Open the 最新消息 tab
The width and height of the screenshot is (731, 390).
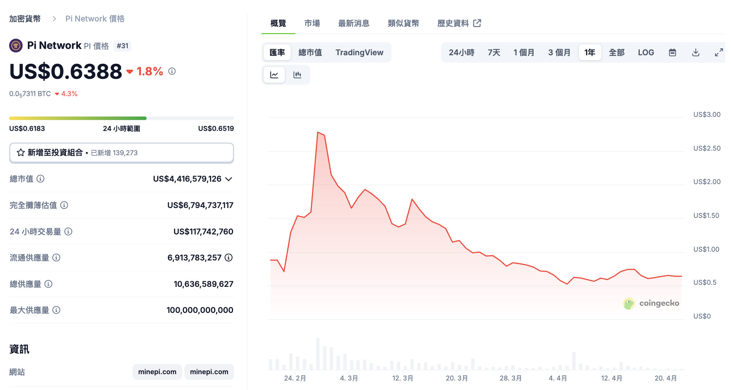click(x=354, y=23)
